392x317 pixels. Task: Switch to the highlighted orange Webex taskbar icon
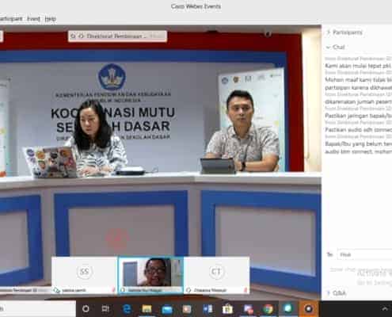click(x=308, y=309)
